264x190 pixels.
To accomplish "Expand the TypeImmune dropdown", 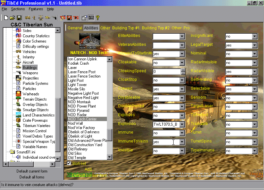I will tap(254, 151).
